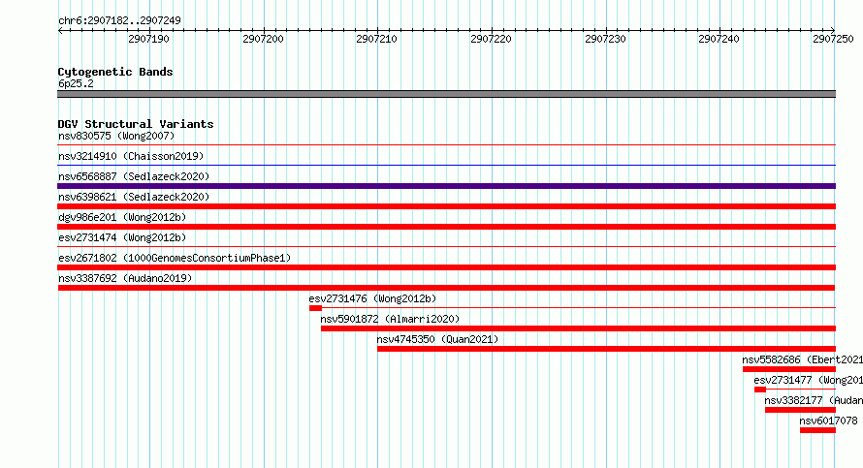This screenshot has width=863, height=468.
Task: Click the red bar under nsv6017078
Action: (817, 430)
